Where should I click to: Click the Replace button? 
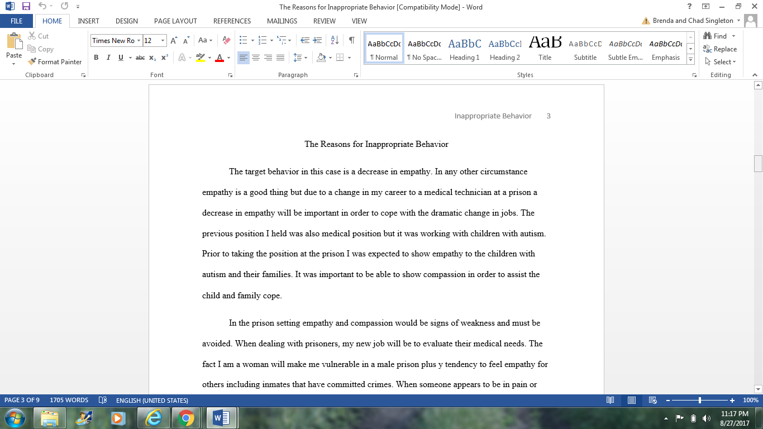click(x=720, y=49)
